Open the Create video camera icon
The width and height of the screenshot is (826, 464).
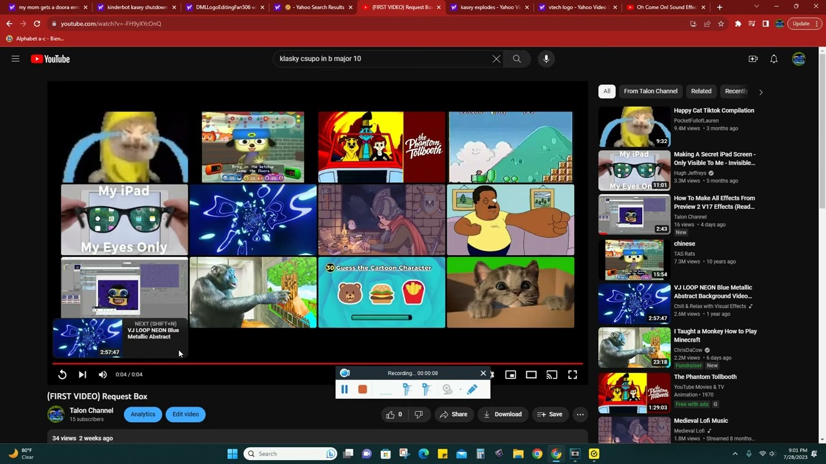click(x=753, y=59)
